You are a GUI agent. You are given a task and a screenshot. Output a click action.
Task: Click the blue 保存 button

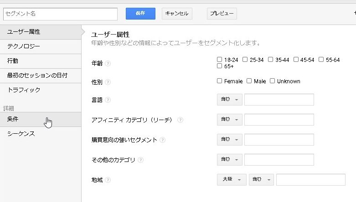[140, 14]
